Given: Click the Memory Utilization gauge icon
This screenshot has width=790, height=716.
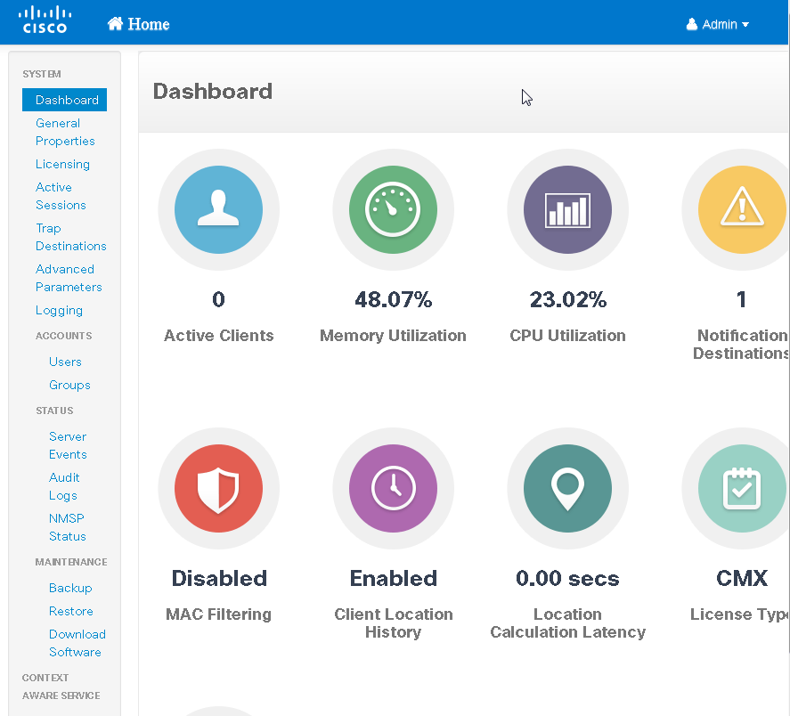Looking at the screenshot, I should (x=393, y=210).
